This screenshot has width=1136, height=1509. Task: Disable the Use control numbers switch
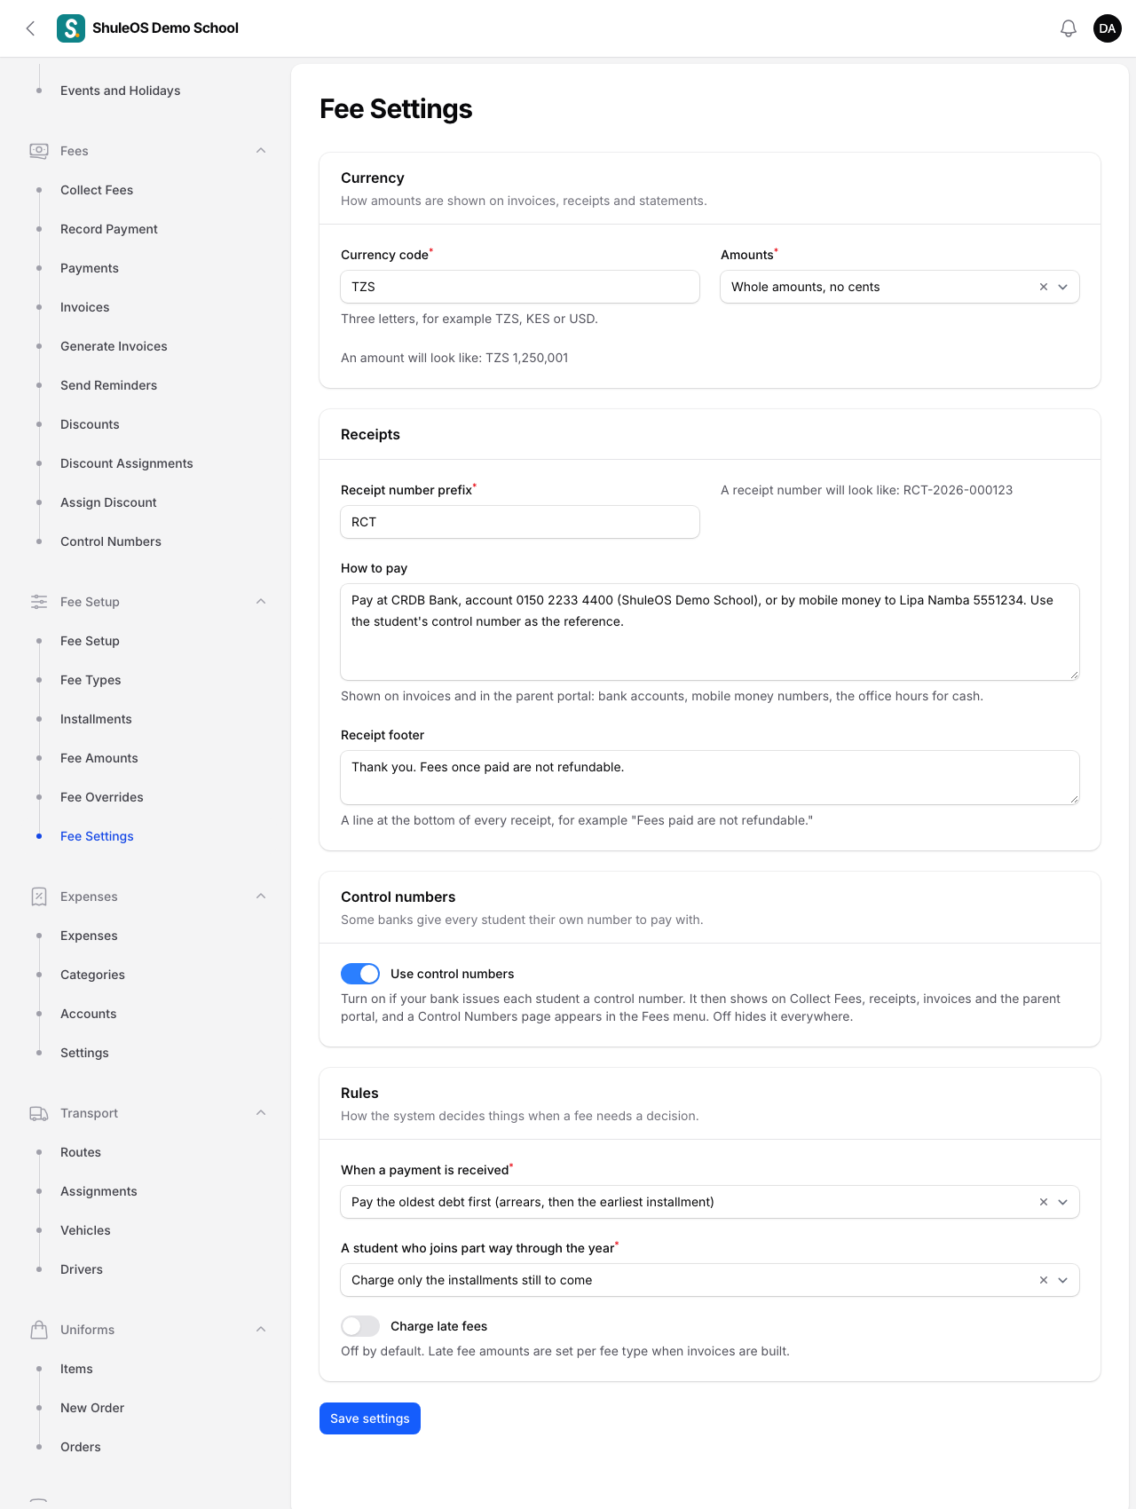(360, 974)
